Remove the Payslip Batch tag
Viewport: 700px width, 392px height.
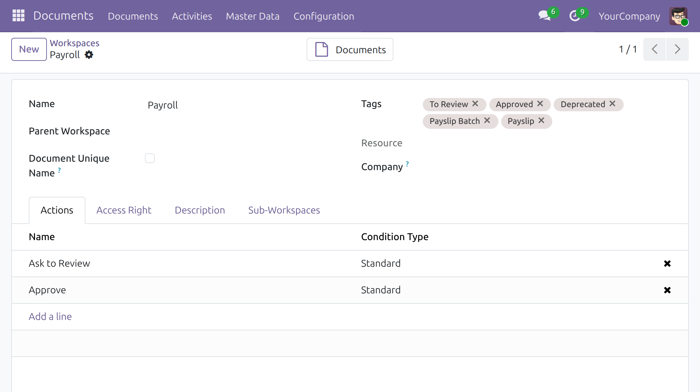pos(487,121)
